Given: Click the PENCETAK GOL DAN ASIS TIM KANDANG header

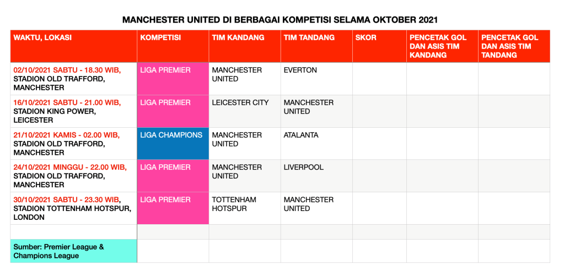Looking at the screenshot, I should pos(442,46).
